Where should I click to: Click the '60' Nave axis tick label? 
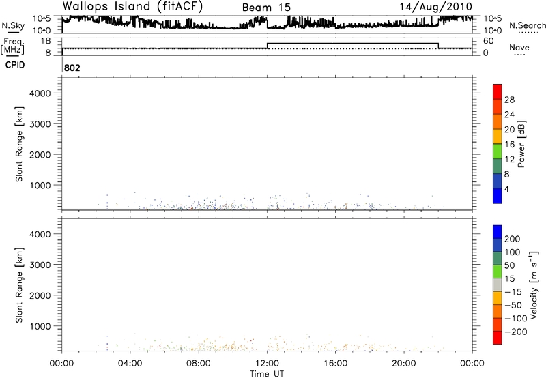pyautogui.click(x=488, y=41)
